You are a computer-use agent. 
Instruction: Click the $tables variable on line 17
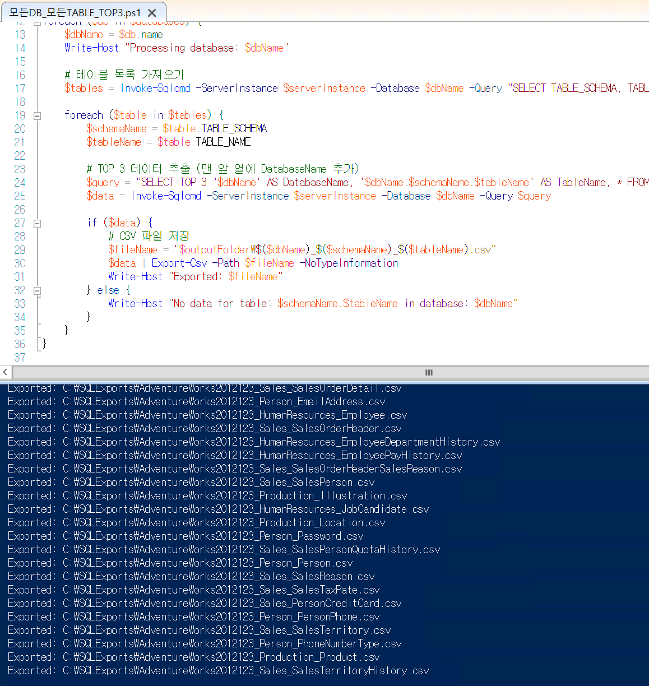pos(84,88)
